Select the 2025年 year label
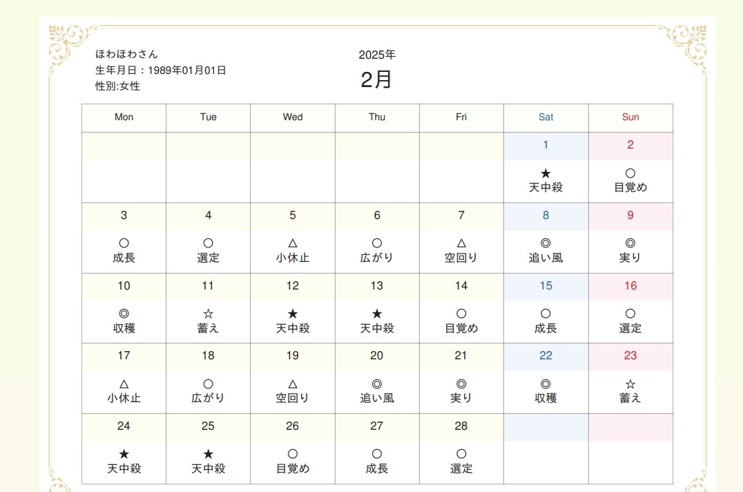Image resolution: width=743 pixels, height=492 pixels. pos(377,55)
